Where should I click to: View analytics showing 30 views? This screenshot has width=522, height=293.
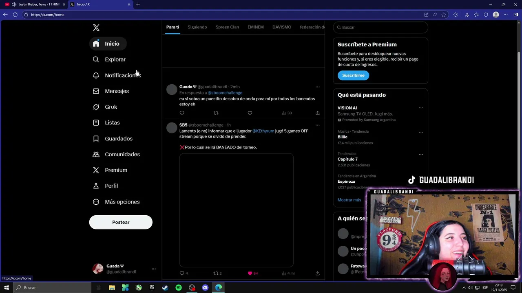click(286, 113)
